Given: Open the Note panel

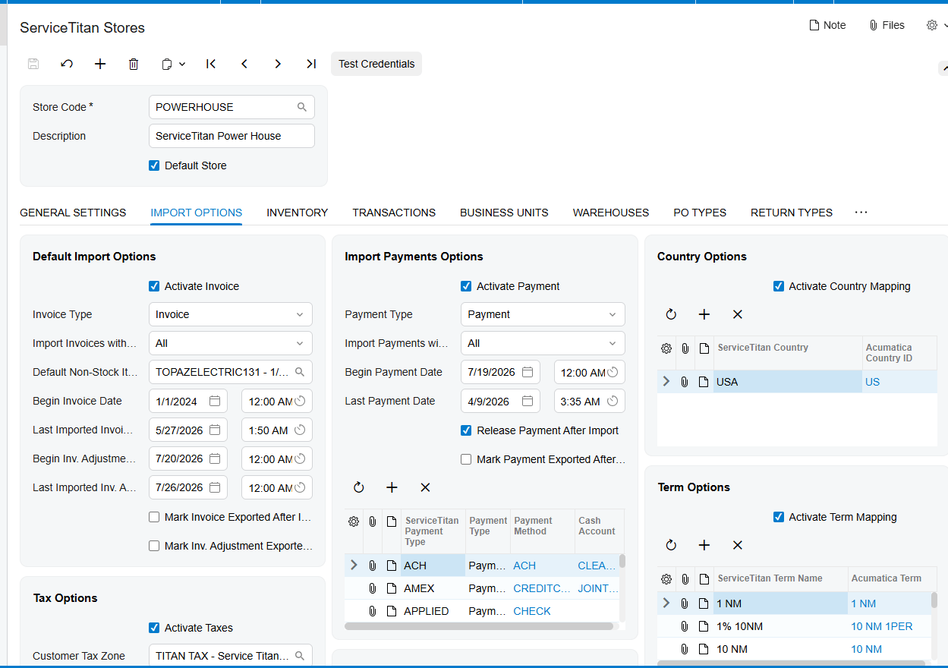Looking at the screenshot, I should pyautogui.click(x=827, y=25).
